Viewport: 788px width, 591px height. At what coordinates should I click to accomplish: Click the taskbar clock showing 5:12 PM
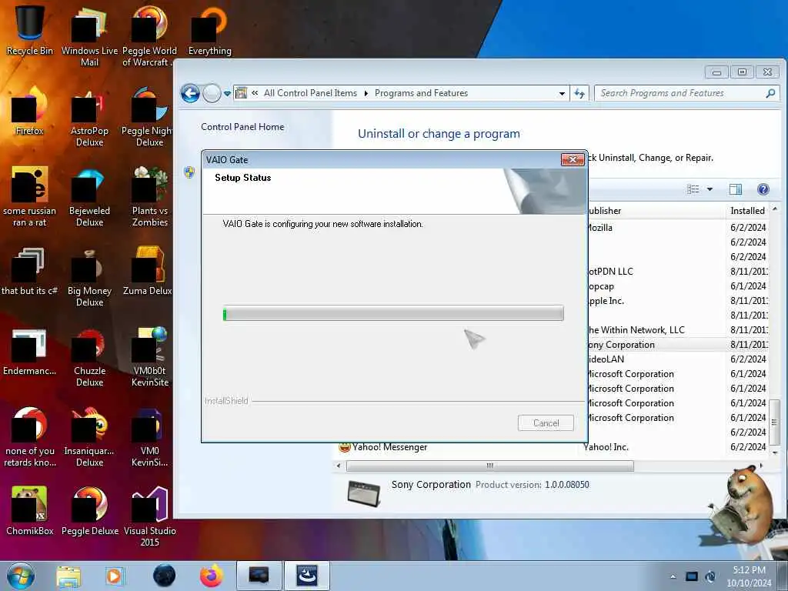(x=749, y=576)
